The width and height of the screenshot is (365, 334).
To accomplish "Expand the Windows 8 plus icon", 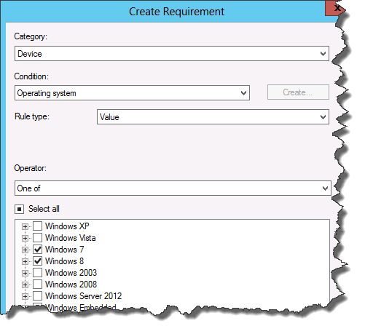I will tap(25, 261).
